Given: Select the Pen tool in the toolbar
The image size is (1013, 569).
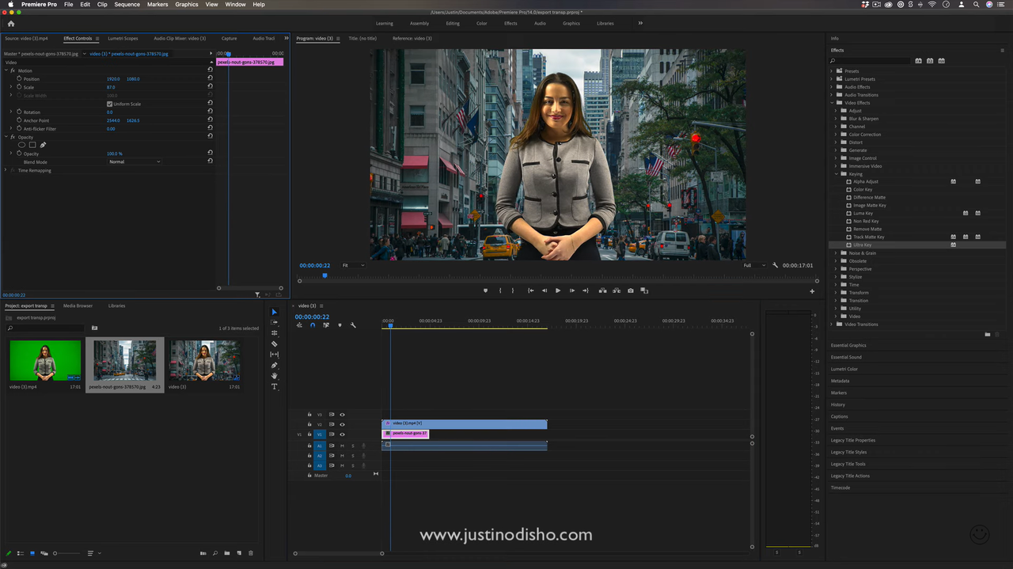Looking at the screenshot, I should (275, 366).
